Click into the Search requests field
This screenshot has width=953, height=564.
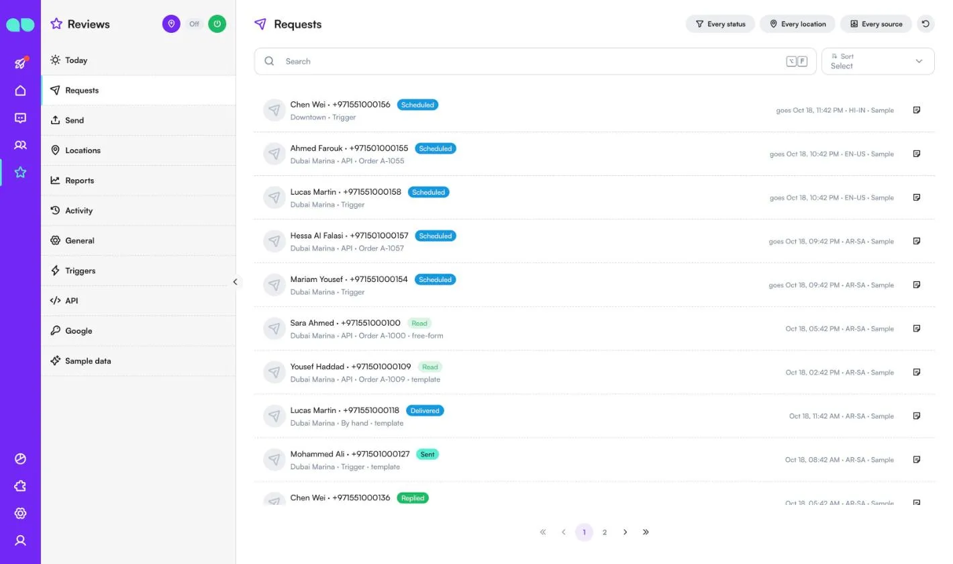click(x=535, y=61)
